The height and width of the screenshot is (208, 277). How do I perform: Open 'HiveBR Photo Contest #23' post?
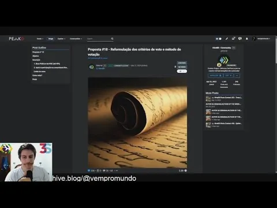(227, 98)
